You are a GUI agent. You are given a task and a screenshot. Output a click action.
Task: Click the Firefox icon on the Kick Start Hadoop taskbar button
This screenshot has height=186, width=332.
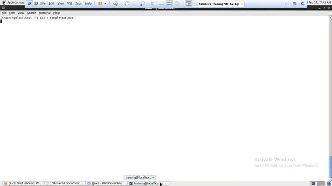point(6,184)
